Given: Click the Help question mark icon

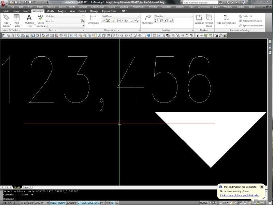Looking at the screenshot, I should [x=244, y=2].
